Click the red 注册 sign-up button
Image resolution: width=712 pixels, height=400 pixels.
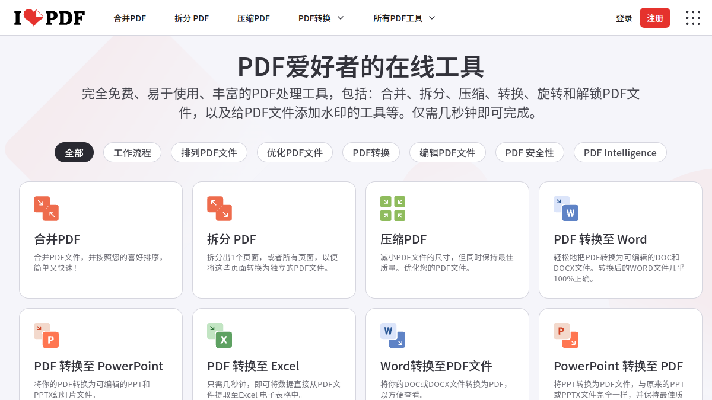pos(655,18)
